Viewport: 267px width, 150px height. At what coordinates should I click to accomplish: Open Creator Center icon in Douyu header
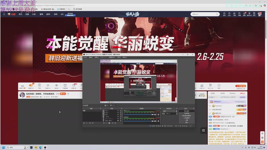tap(249, 14)
